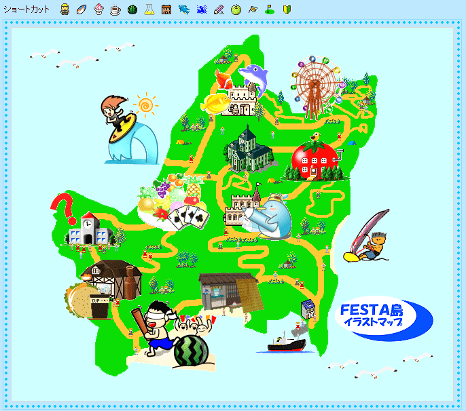Viewport: 466px width, 411px height.
Task: Visit the Ferris wheel on the map
Action: click(314, 84)
